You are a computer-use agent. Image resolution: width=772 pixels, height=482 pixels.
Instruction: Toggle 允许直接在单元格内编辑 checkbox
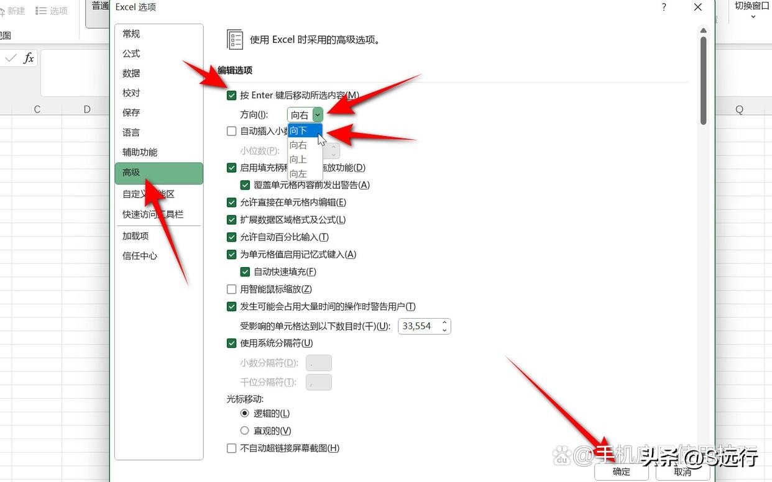pos(232,202)
